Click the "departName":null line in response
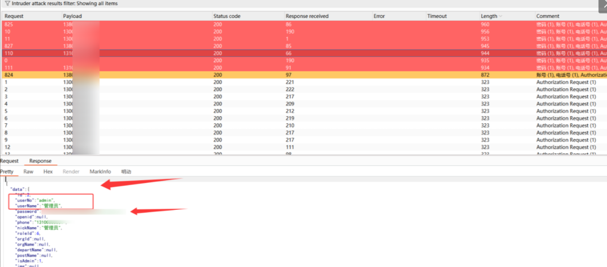607x267 pixels. click(35, 250)
